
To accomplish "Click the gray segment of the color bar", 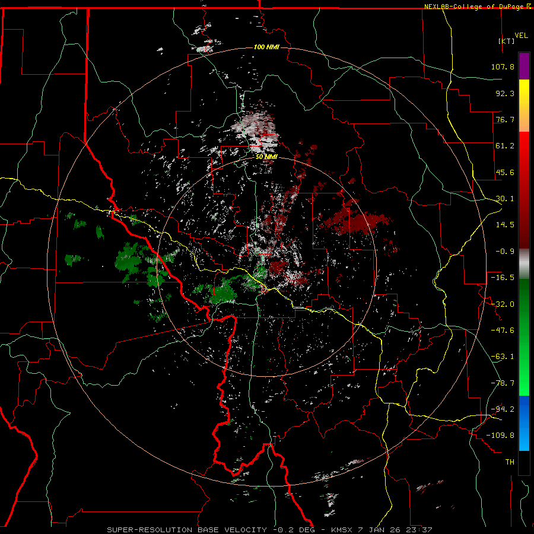I will (524, 264).
